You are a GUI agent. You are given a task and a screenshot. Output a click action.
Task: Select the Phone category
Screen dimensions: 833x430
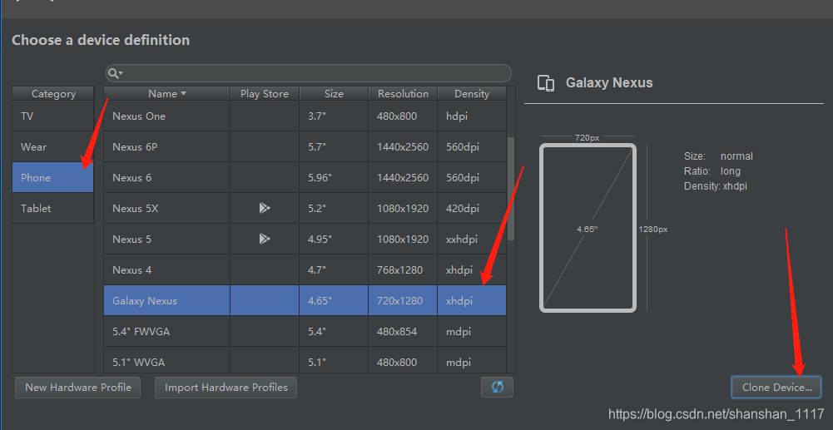53,177
